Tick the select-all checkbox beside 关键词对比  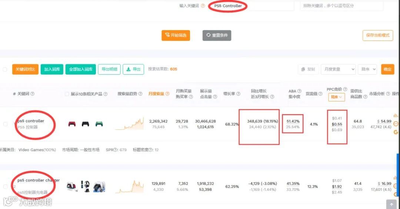tap(5, 69)
